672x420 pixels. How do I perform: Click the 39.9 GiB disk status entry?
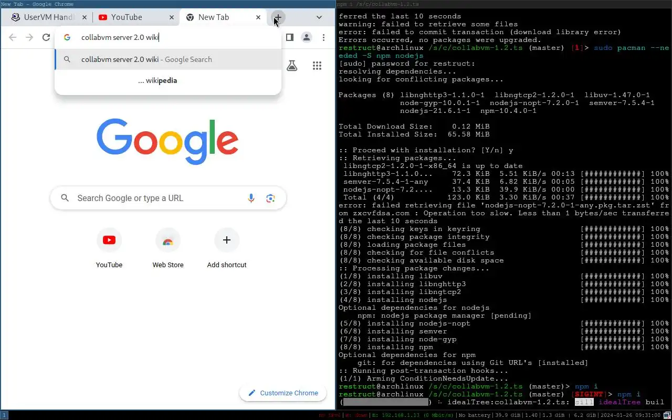coord(507,416)
